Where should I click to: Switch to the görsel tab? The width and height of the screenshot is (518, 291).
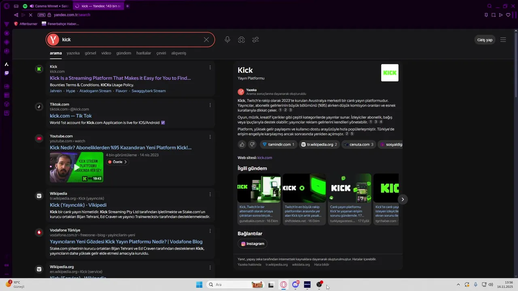pos(90,53)
